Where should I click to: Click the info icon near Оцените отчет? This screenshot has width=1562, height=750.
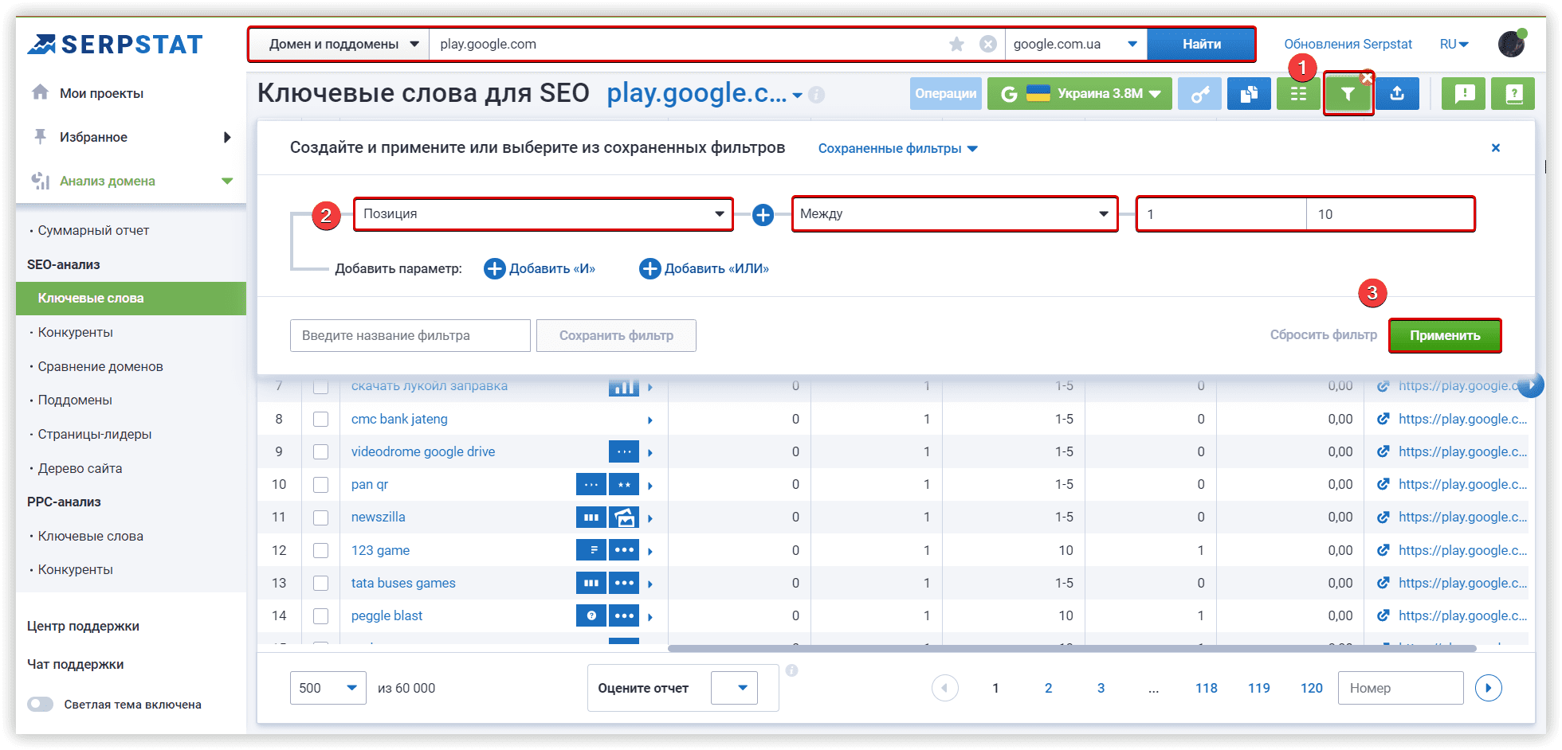click(791, 670)
